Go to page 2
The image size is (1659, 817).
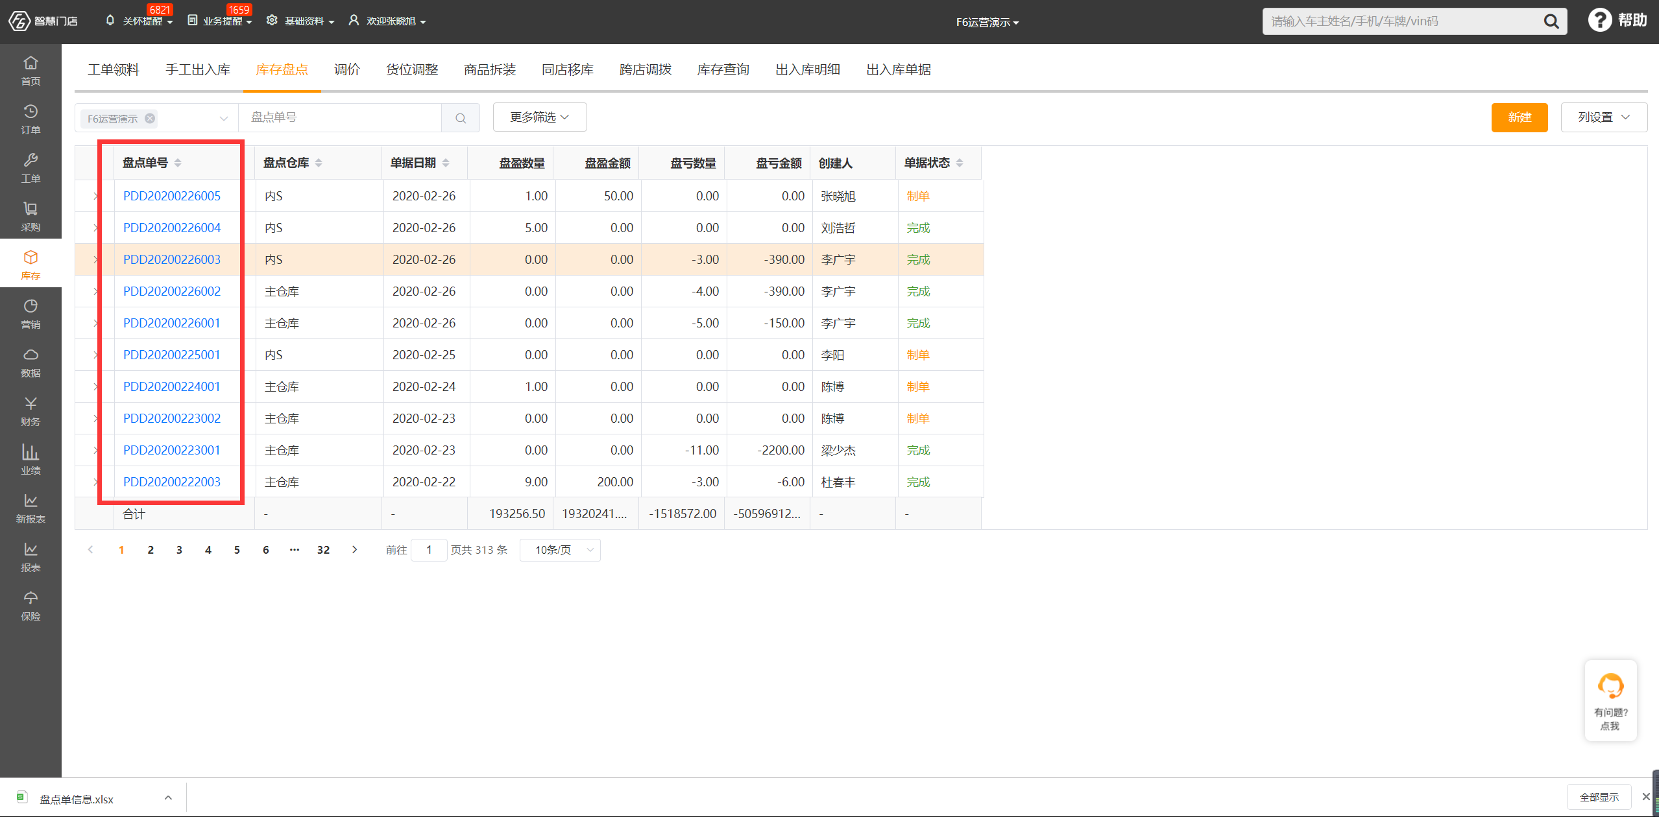(x=151, y=550)
